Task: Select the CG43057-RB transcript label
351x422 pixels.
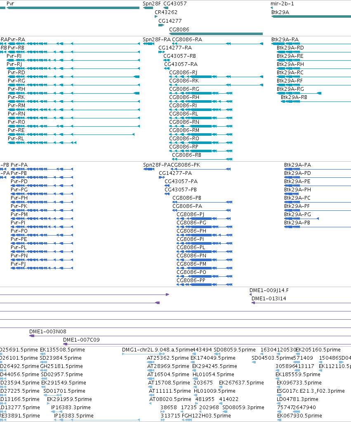Action: coord(180,56)
